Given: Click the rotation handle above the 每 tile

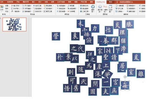Looking at the screenshot, I should (125, 77).
